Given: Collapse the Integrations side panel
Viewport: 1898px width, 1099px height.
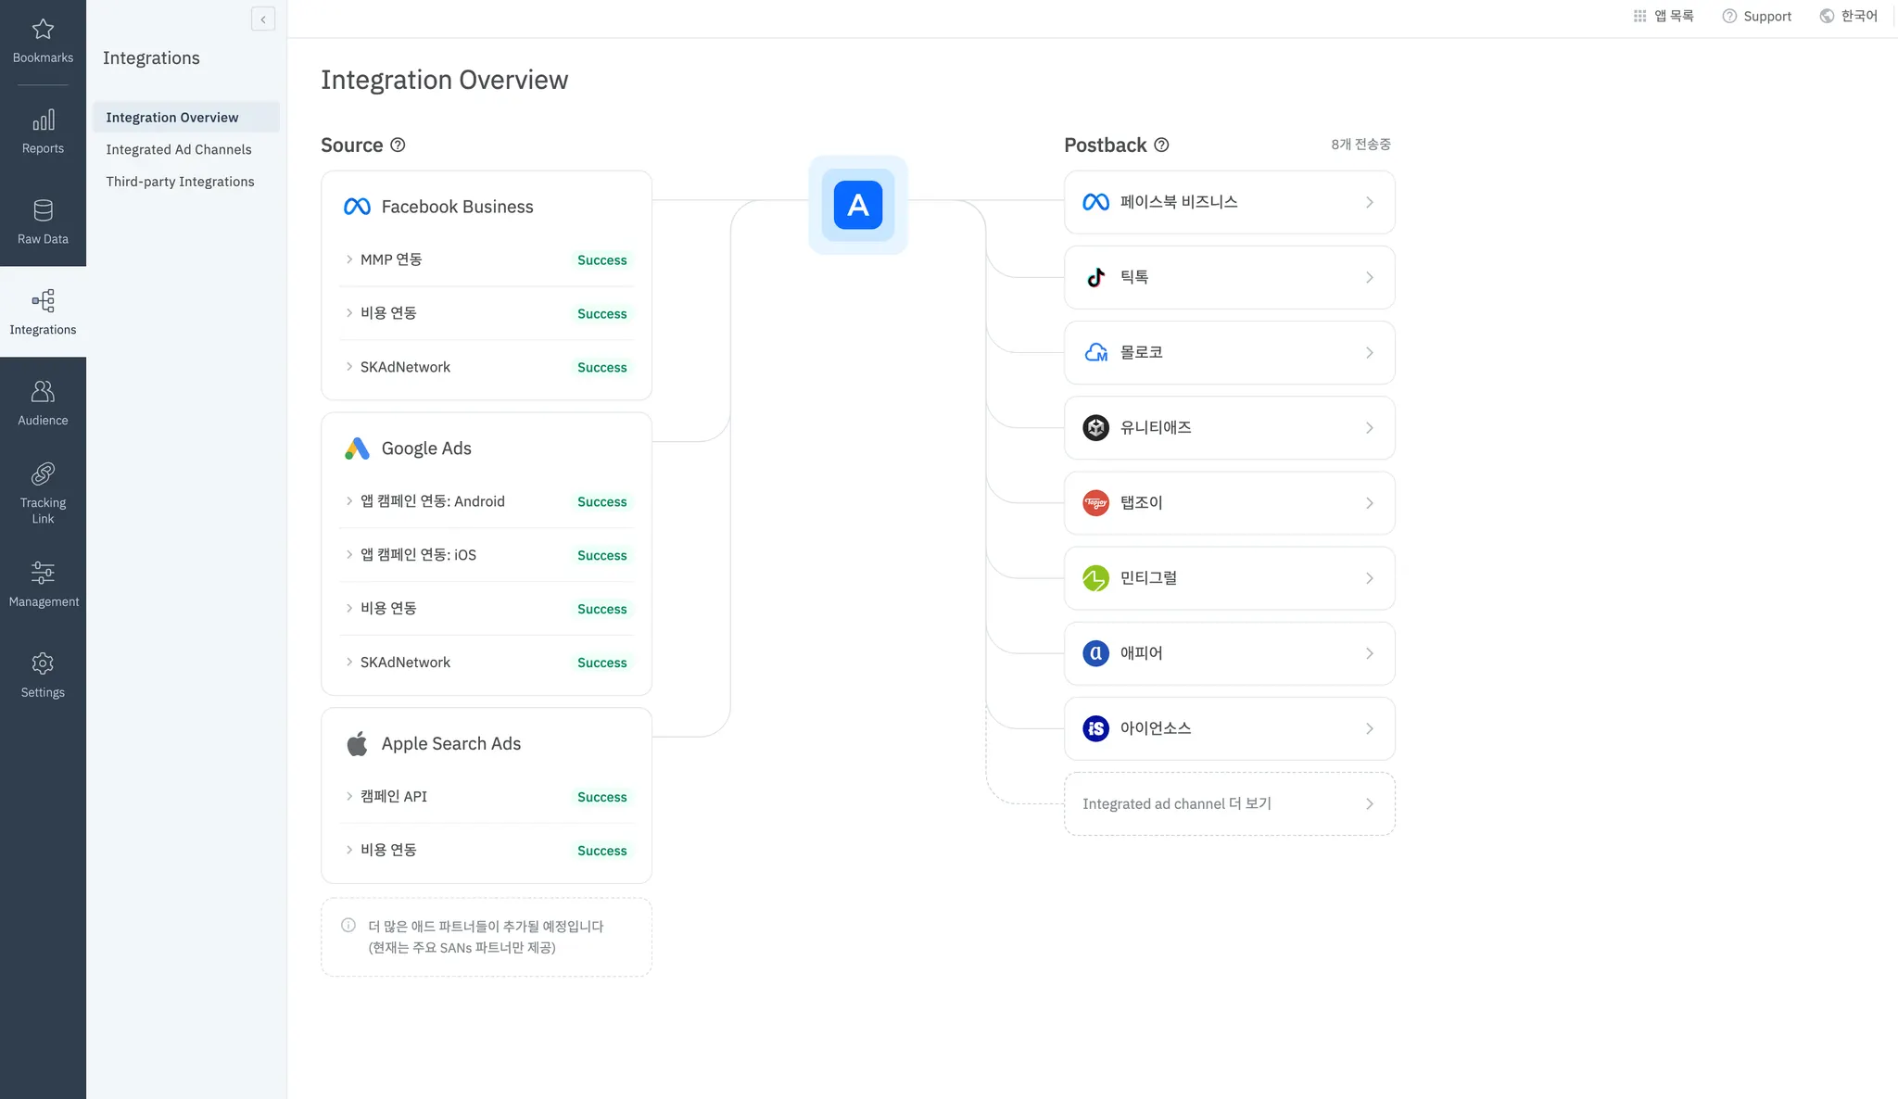Looking at the screenshot, I should coord(263,19).
